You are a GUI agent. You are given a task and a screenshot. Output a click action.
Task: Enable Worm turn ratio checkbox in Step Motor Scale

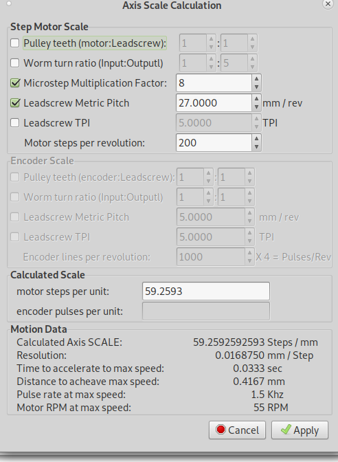[14, 63]
